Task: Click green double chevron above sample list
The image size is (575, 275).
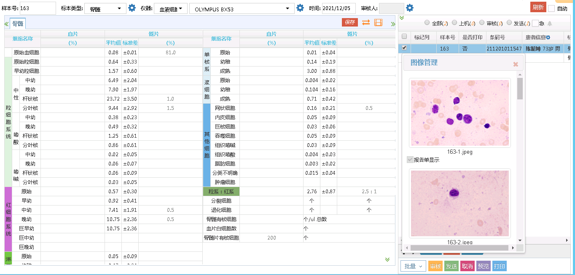Action: point(402,18)
